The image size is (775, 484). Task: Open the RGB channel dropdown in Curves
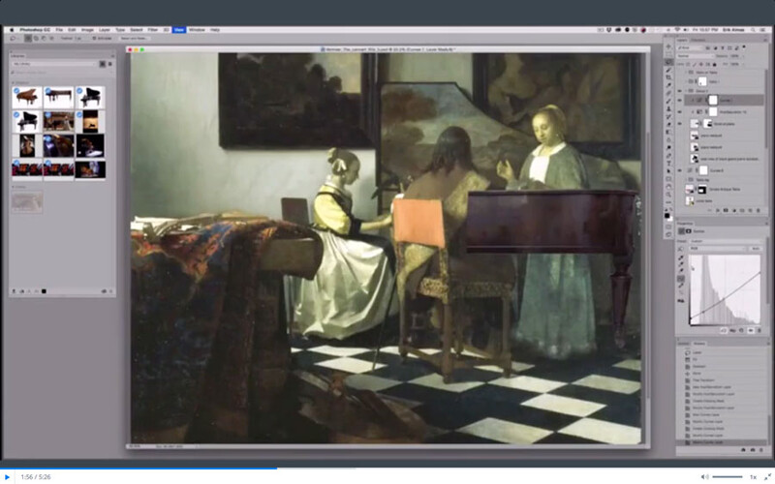[x=718, y=249]
